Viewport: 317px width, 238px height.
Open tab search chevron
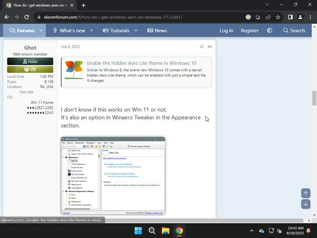click(x=267, y=4)
